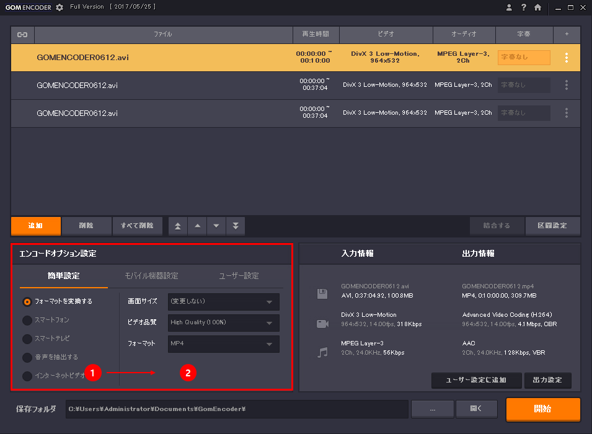Open 字幕なし dropdown in highlighted first row

[x=524, y=58]
